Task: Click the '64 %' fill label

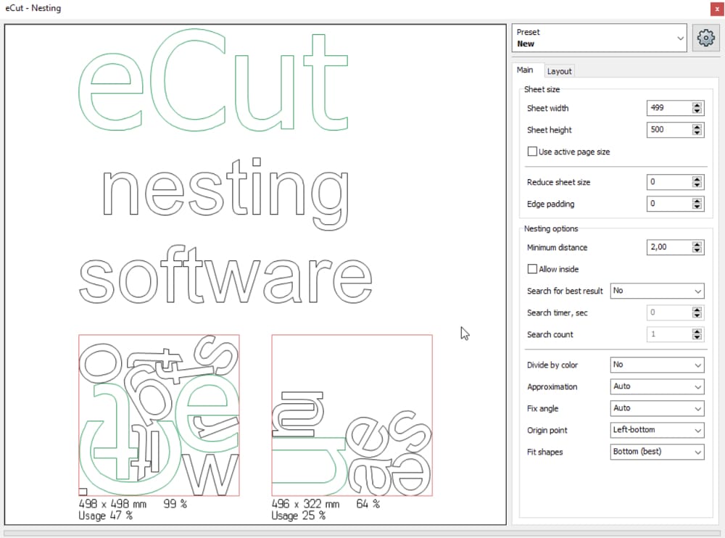Action: coord(368,504)
